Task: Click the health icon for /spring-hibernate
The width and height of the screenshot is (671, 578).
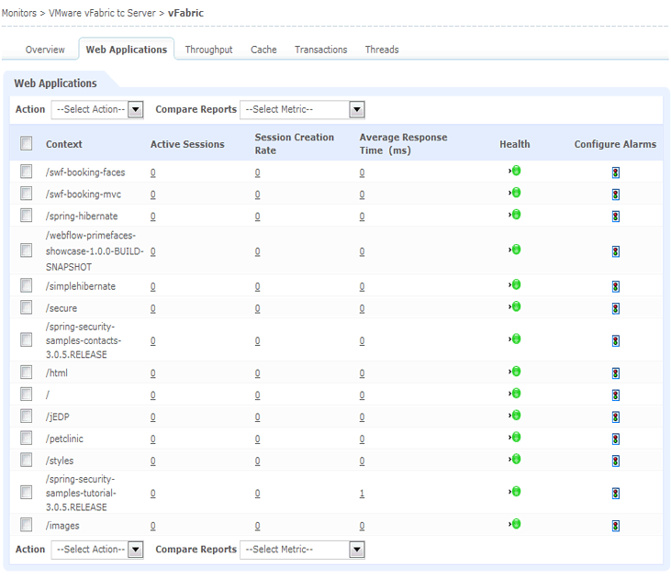Action: (x=515, y=215)
